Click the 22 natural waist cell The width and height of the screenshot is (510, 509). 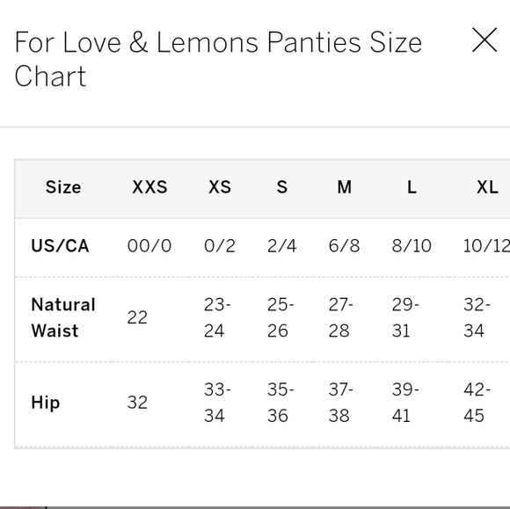137,317
